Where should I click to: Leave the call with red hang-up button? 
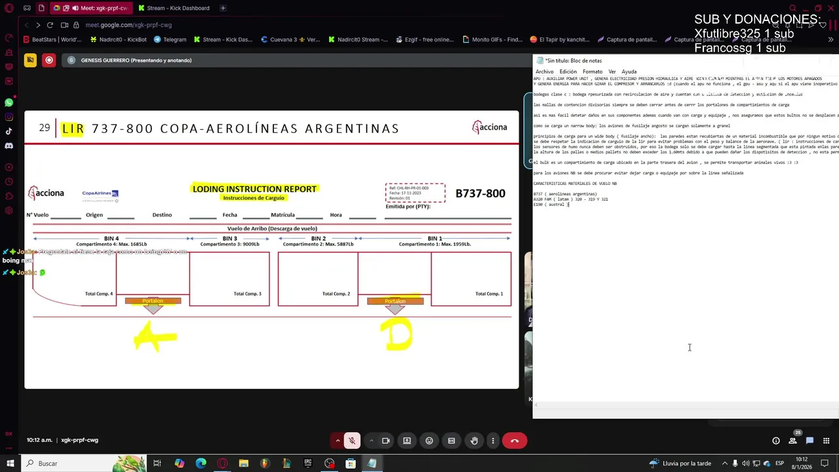[515, 441]
